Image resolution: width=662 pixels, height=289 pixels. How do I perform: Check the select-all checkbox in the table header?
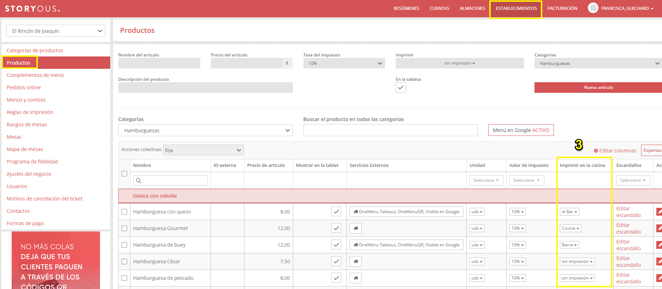coord(124,174)
